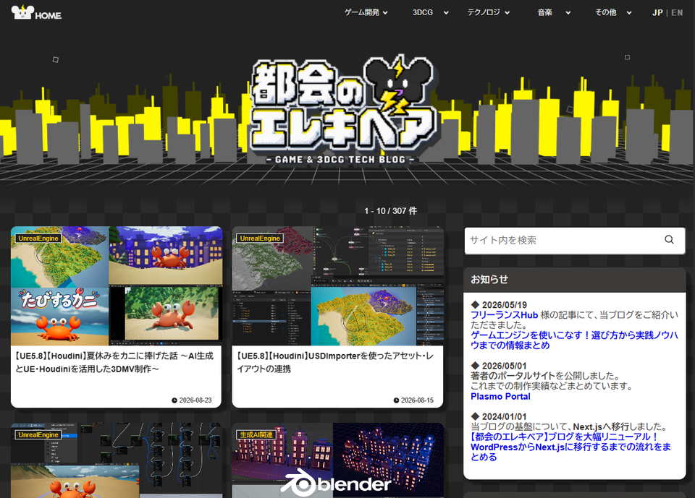Click the たびするカニ crab article thumbnail
The height and width of the screenshot is (498, 695).
pyautogui.click(x=117, y=286)
